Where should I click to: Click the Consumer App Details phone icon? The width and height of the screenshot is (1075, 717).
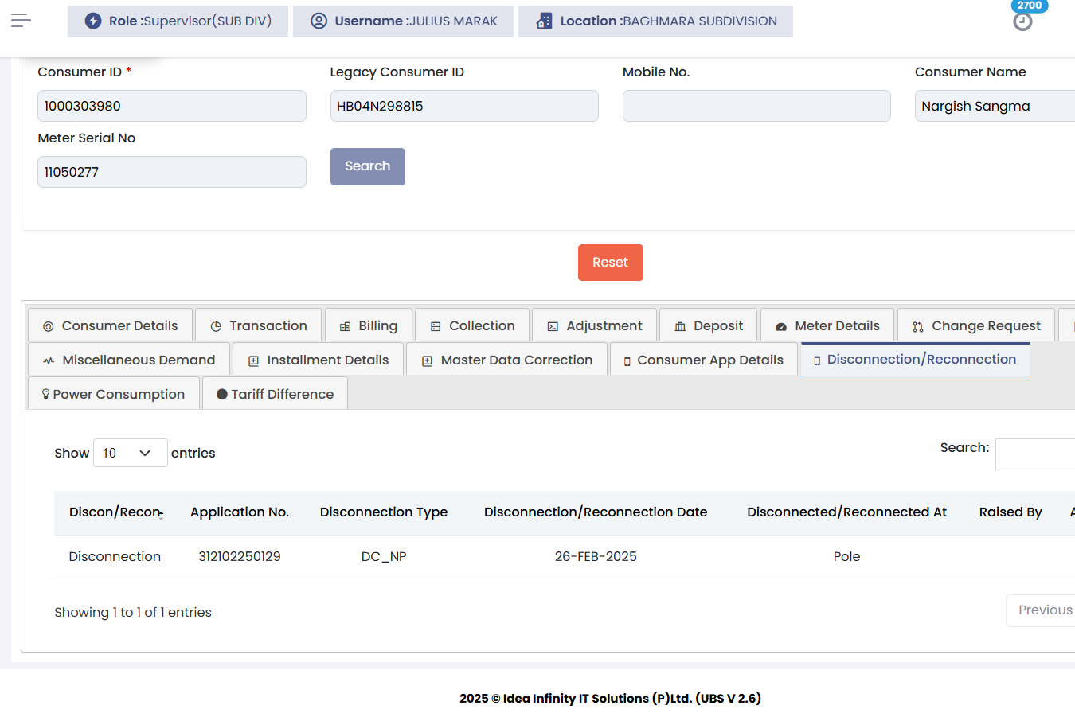(x=627, y=361)
